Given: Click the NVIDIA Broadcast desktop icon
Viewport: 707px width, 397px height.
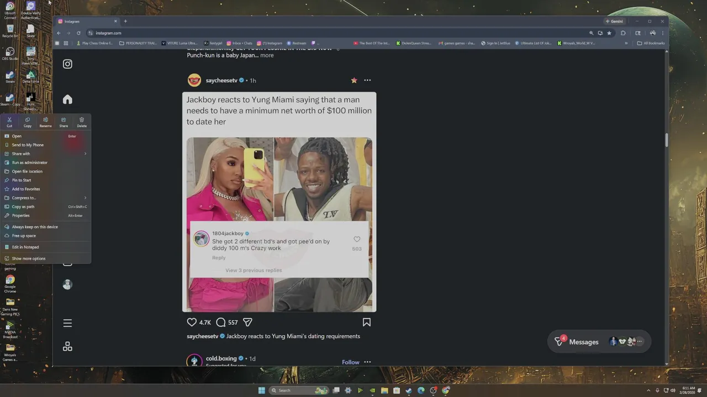Looking at the screenshot, I should coord(10,330).
